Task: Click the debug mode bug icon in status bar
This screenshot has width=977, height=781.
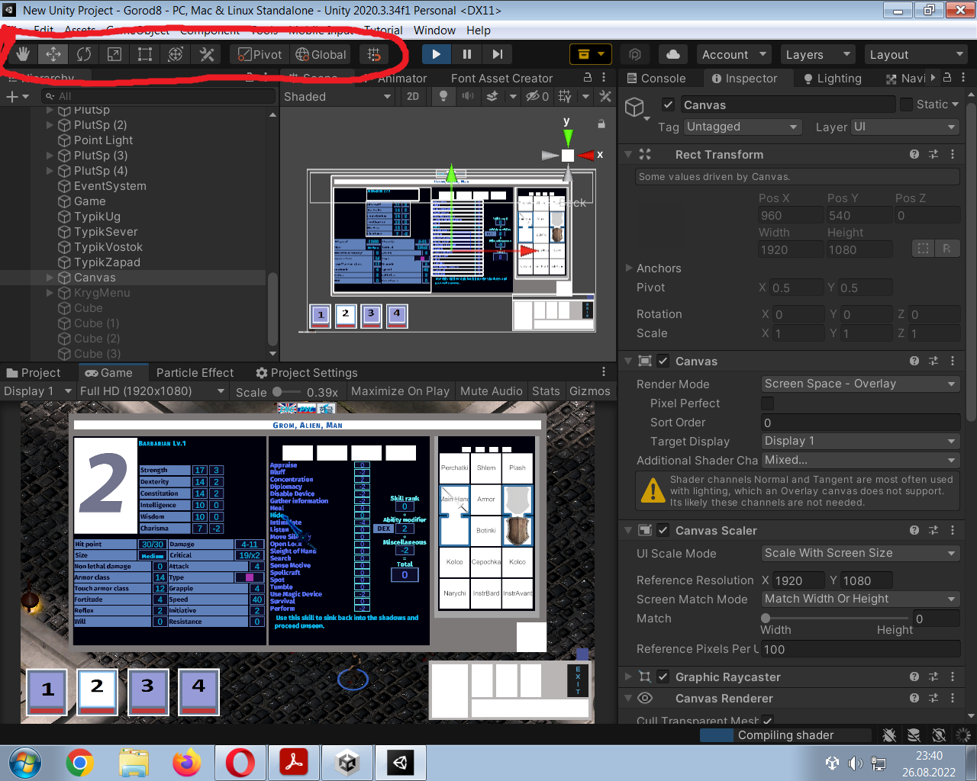Action: point(889,735)
